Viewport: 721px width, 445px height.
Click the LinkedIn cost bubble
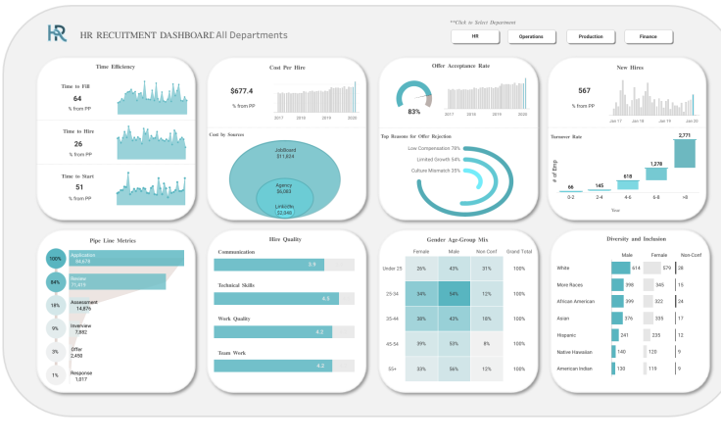(x=285, y=210)
